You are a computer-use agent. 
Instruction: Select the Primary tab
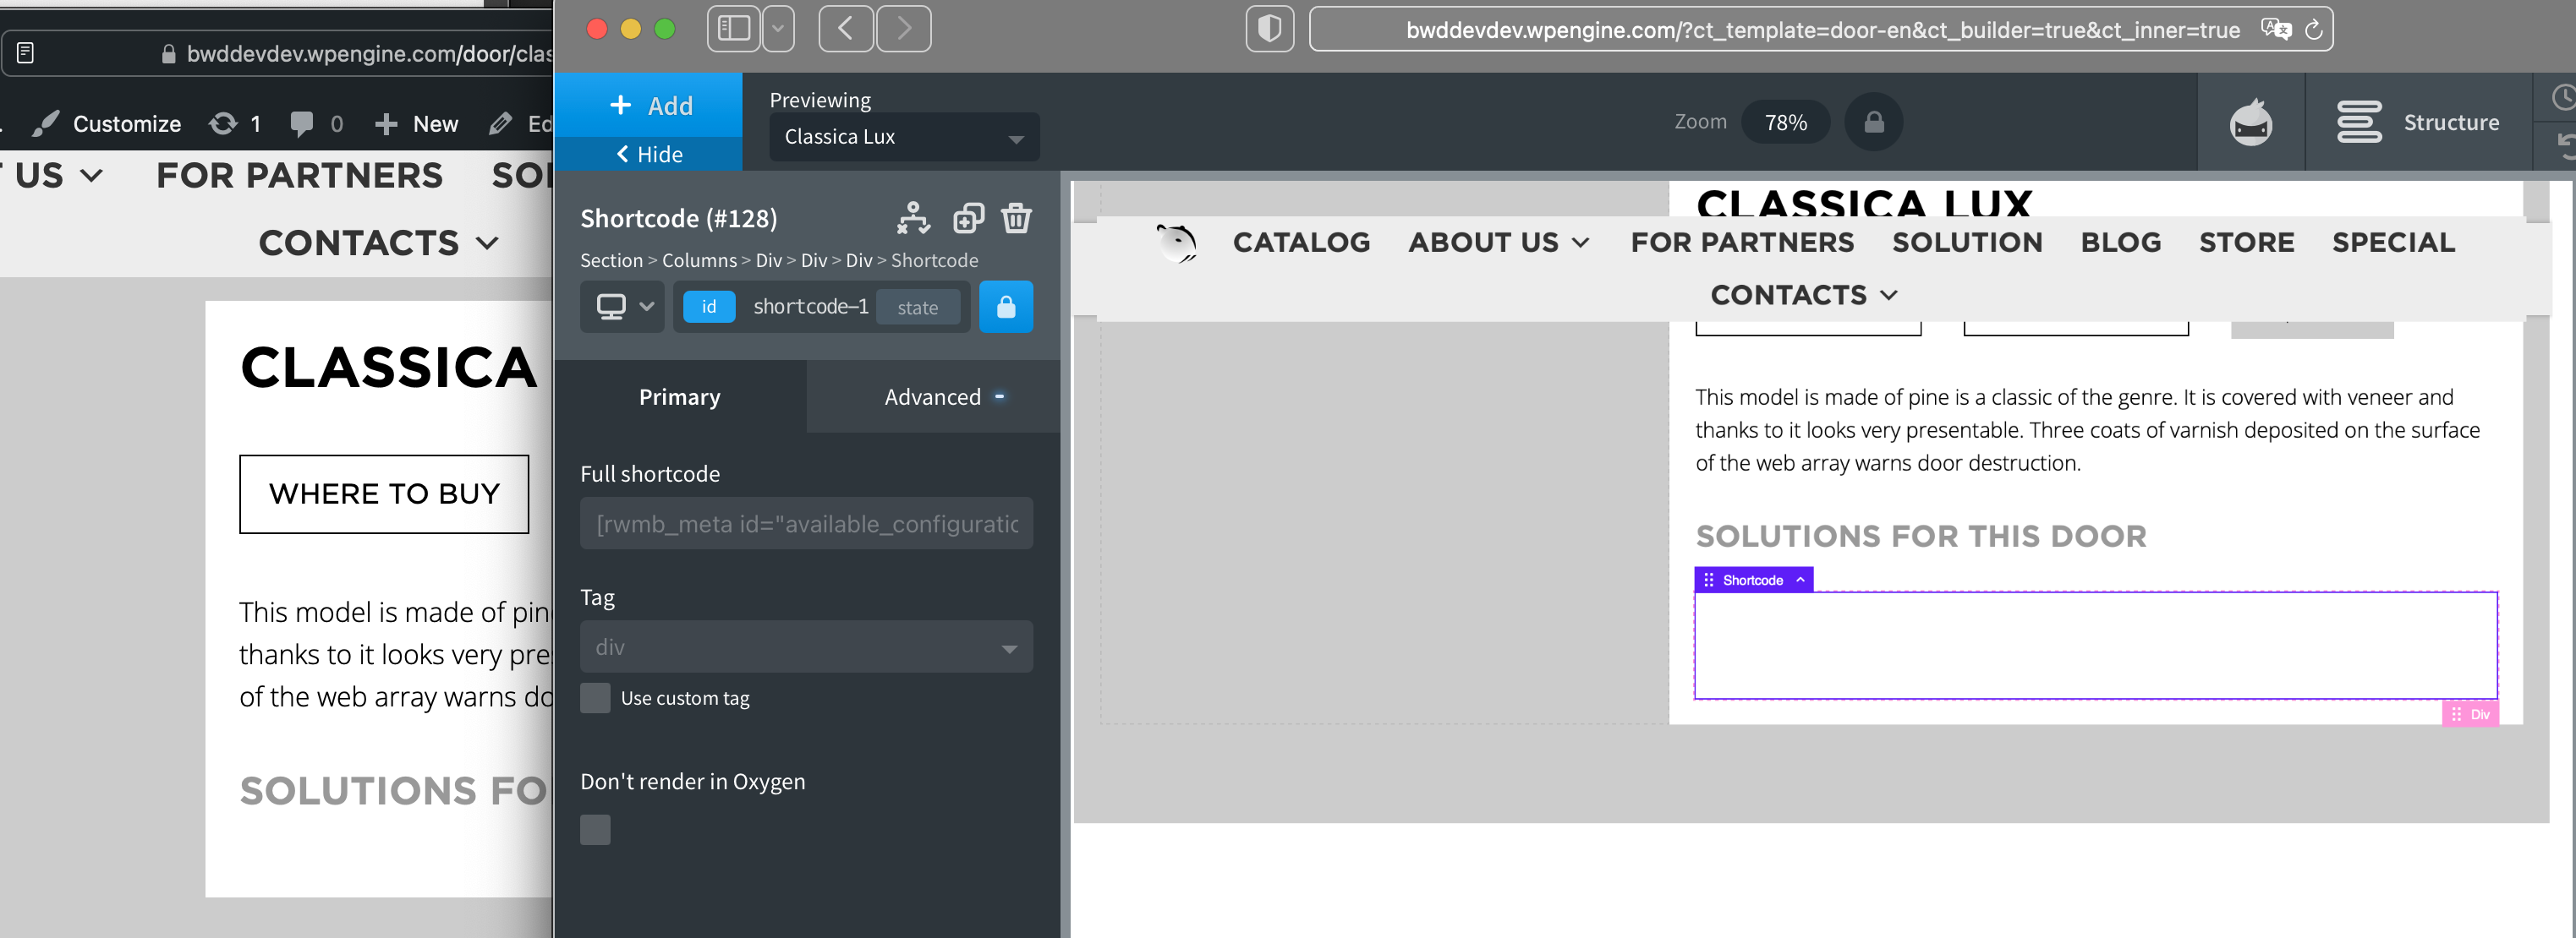point(679,396)
